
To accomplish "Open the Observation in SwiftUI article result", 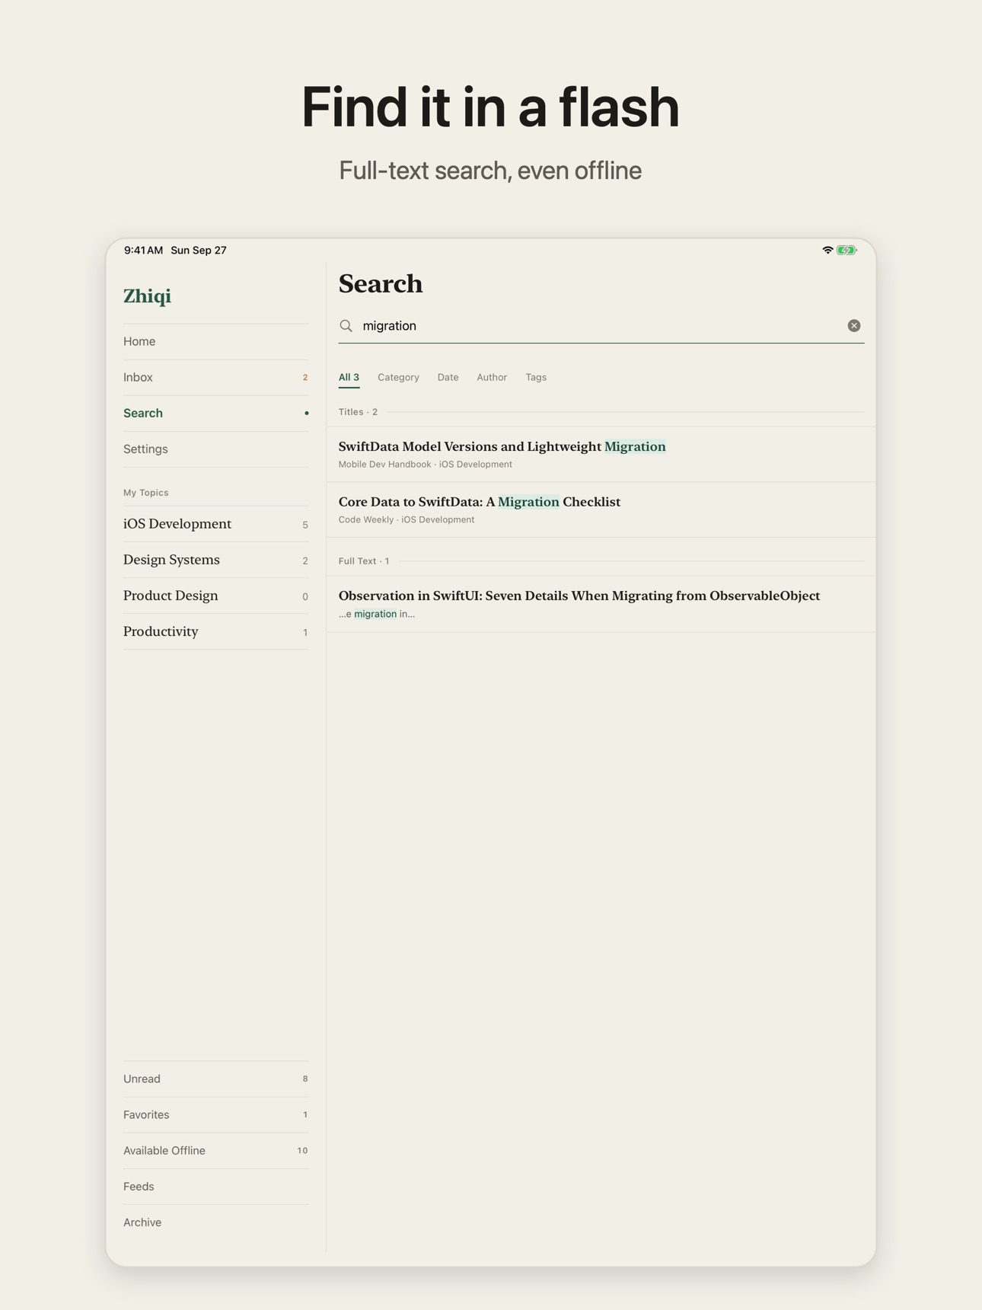I will (x=601, y=604).
